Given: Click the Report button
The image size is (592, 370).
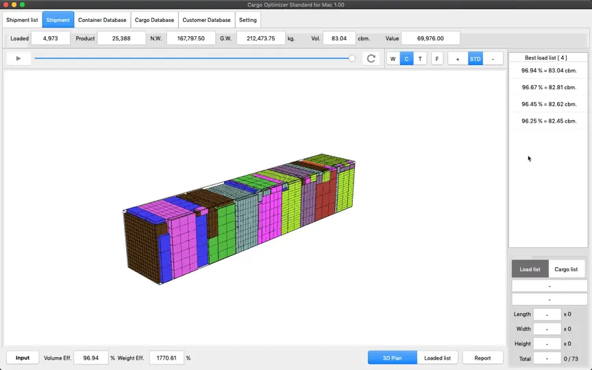Looking at the screenshot, I should [x=482, y=358].
